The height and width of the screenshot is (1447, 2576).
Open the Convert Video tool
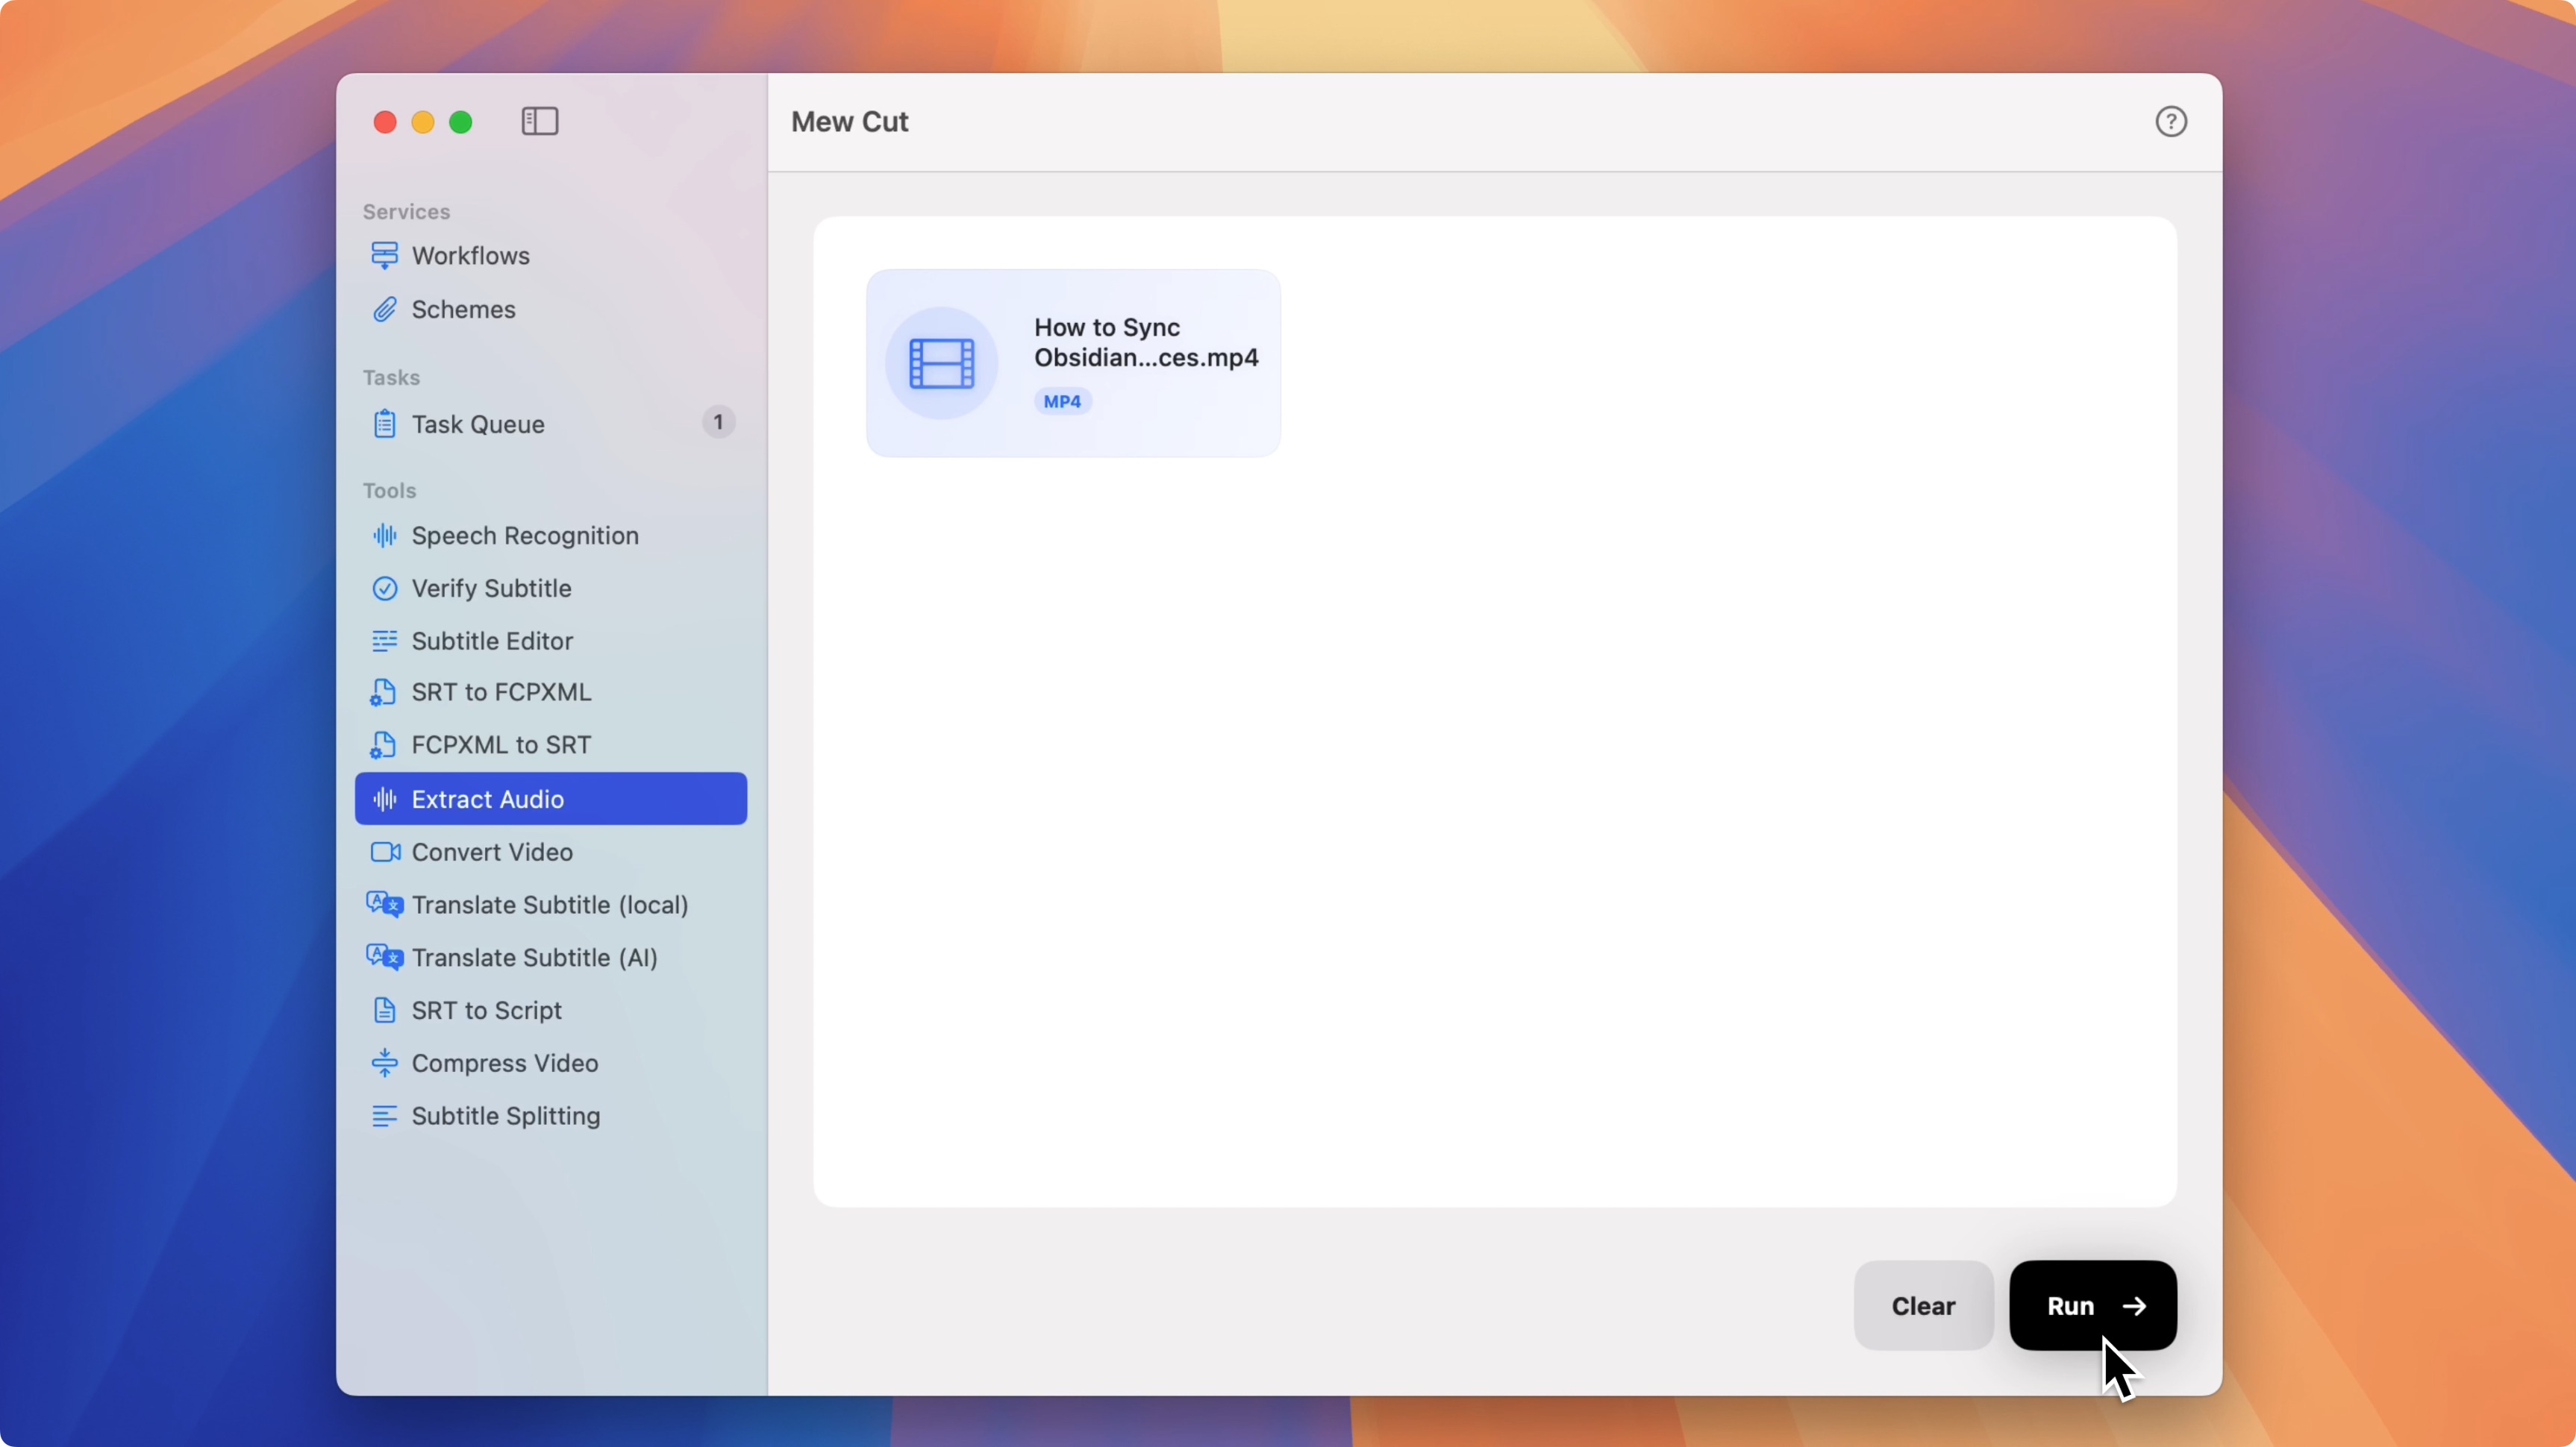(x=492, y=851)
